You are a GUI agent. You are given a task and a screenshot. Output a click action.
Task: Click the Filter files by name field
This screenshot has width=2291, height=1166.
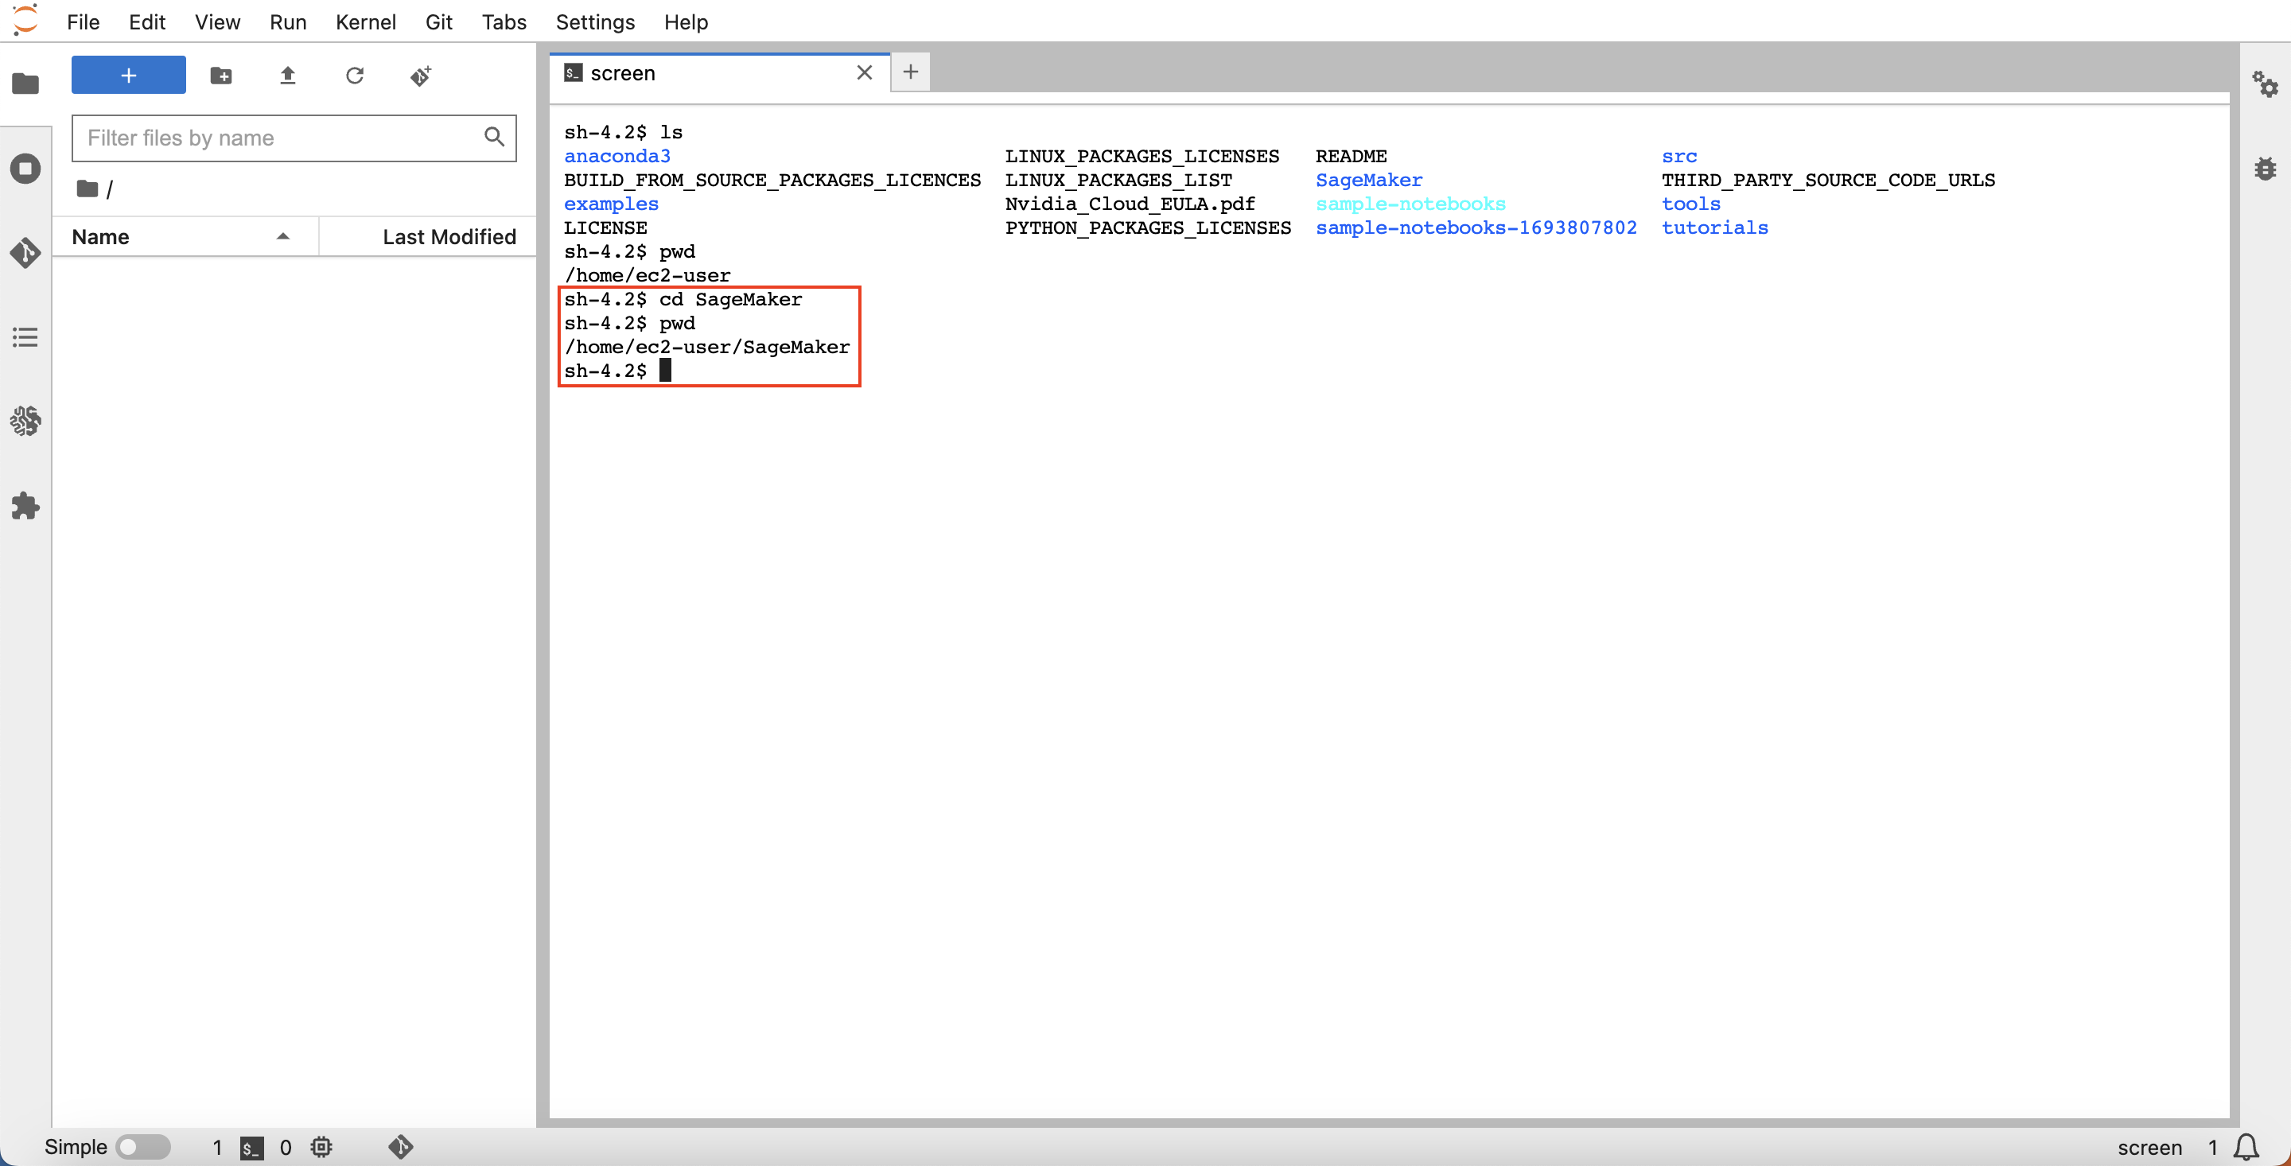[276, 138]
